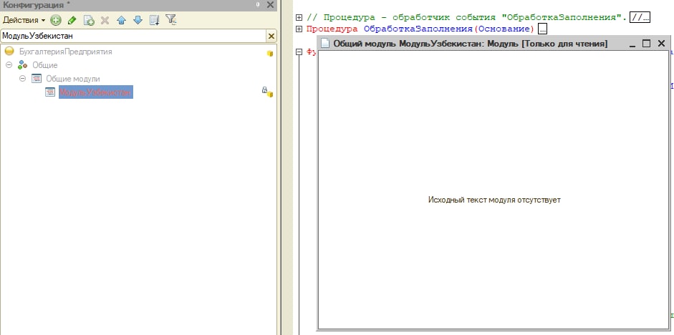Select the БухгалтерияПредприятия root node

[66, 52]
